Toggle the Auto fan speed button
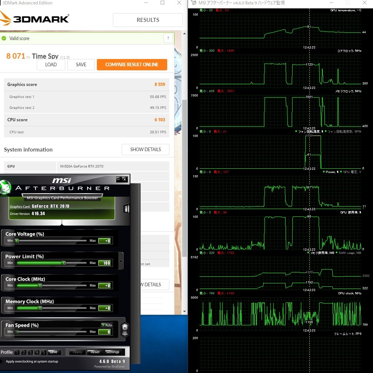 tap(107, 325)
